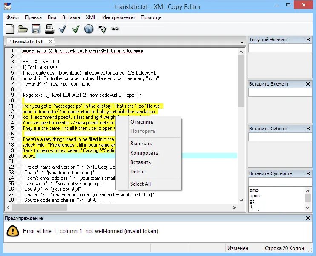
Task: Click the editor vertical scrollbar up arrow
Action: click(241, 52)
